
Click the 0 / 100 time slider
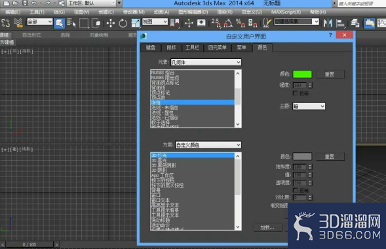pos(29,244)
